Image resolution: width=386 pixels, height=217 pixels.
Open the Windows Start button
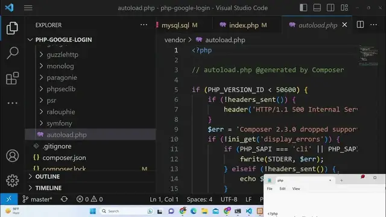pyautogui.click(x=93, y=211)
